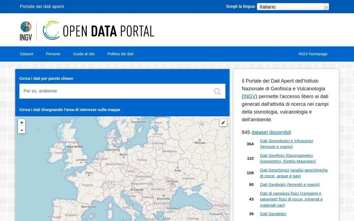
Task: Click the count 364 beside Dati Sismologici
Action: (x=250, y=144)
